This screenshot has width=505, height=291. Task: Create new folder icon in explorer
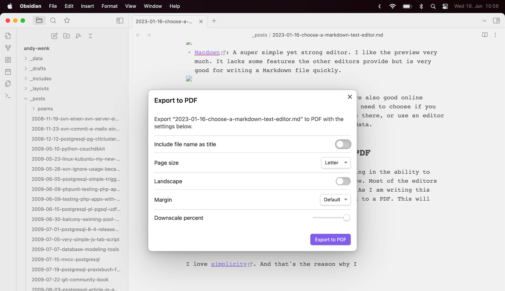coord(66,36)
